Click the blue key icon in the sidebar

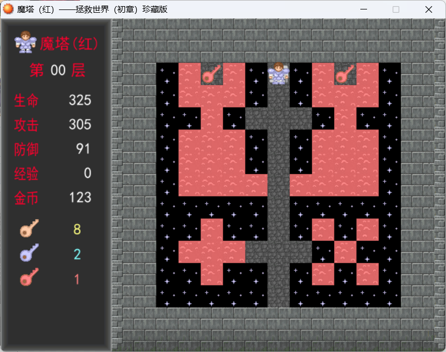click(29, 252)
